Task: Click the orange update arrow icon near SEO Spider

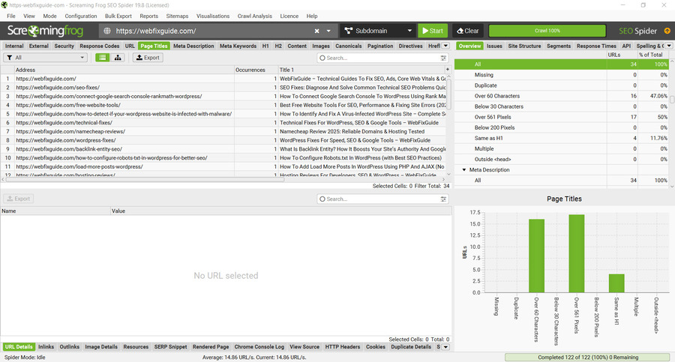Action: pos(667,31)
